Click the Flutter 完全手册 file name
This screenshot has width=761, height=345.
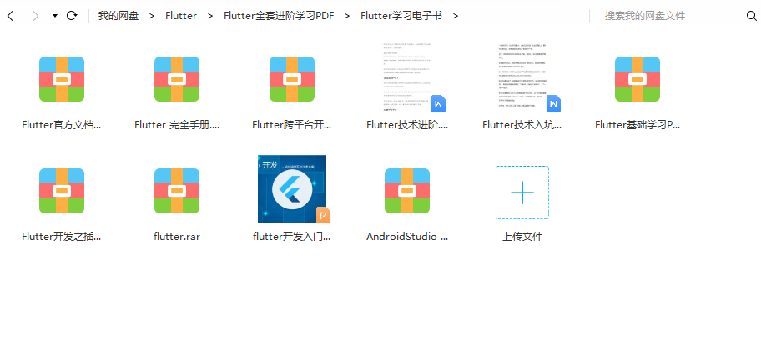(x=177, y=125)
